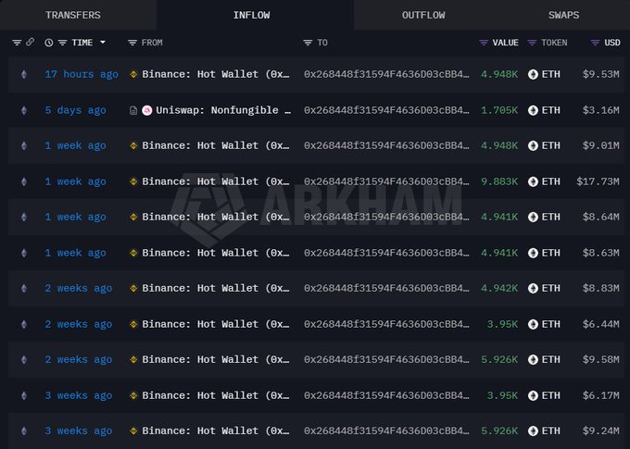Click the $9.24M USD amount
Screen dimensions: 630x449
pyautogui.click(x=601, y=430)
